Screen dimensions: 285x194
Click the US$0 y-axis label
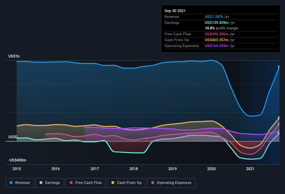(x=13, y=137)
